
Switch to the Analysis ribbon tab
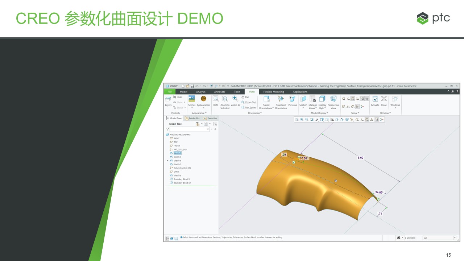tap(200, 92)
